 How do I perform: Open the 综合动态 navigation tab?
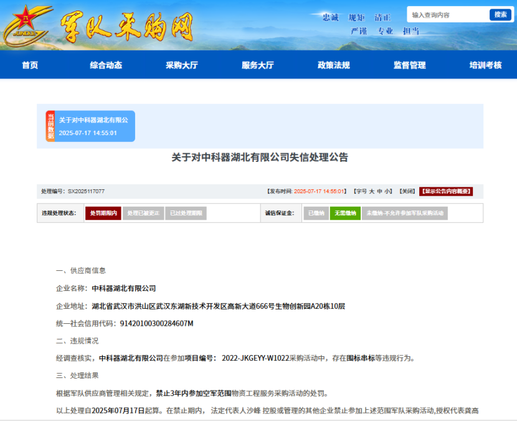[x=106, y=65]
